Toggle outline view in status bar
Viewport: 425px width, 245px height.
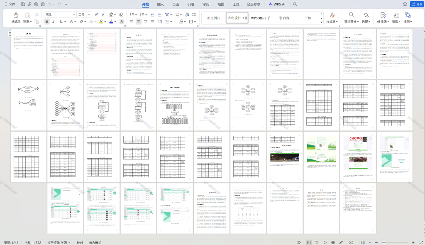[x=317, y=242]
